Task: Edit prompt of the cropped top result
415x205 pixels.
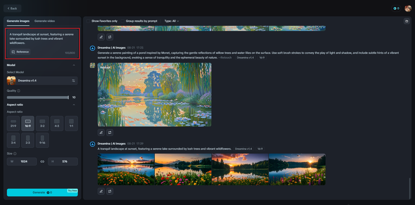Action: coord(101,37)
